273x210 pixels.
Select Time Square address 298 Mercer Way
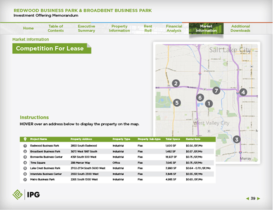(x=80, y=163)
